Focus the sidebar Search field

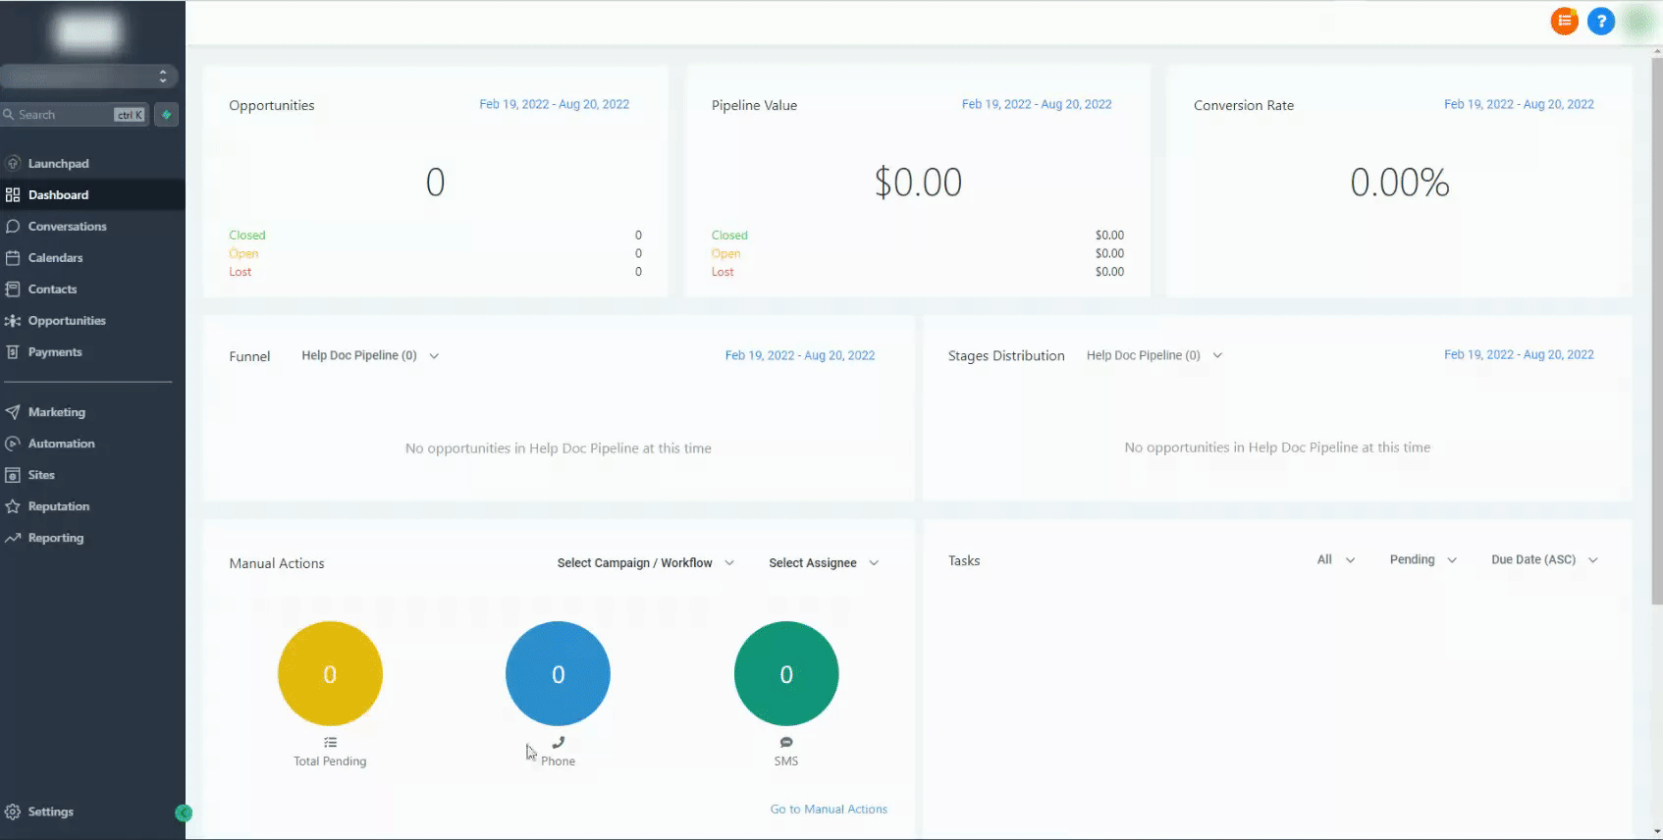tap(76, 115)
